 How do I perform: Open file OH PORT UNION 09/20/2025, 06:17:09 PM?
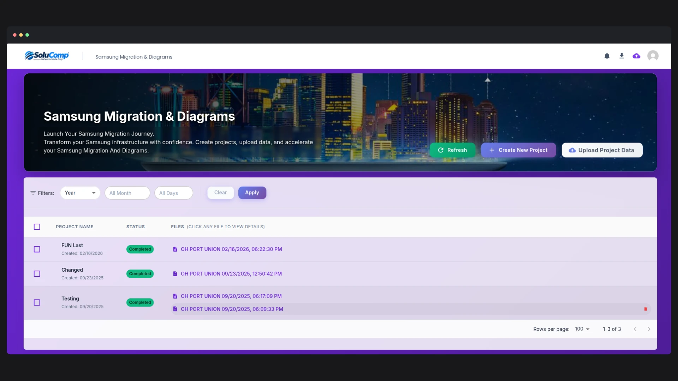pyautogui.click(x=231, y=296)
